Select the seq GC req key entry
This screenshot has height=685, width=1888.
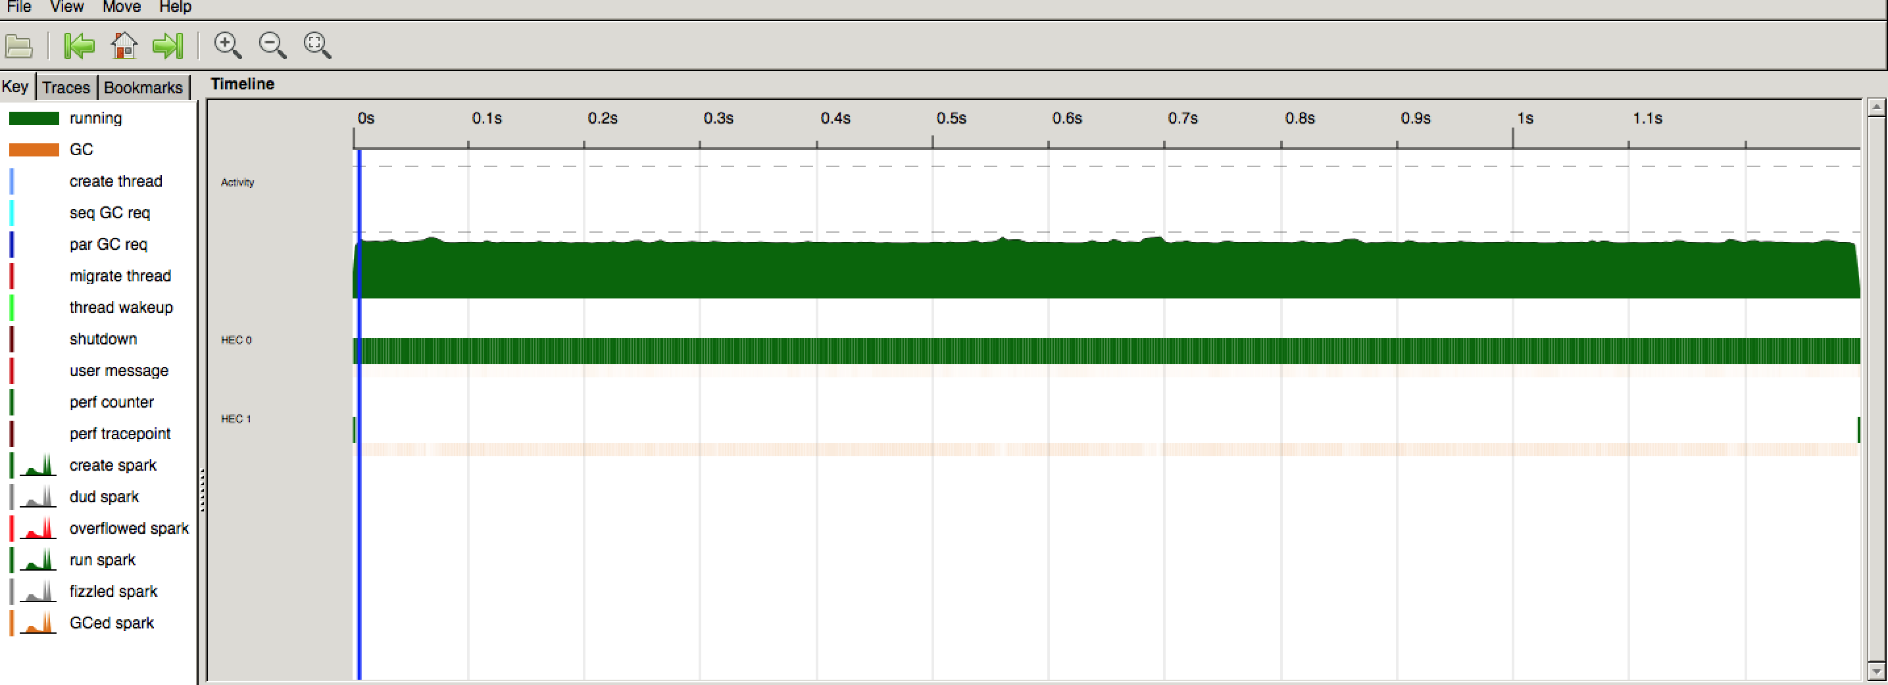coord(110,212)
